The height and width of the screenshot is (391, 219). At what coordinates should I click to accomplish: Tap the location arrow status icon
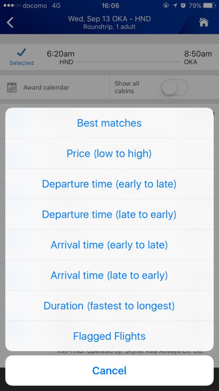coord(175,5)
